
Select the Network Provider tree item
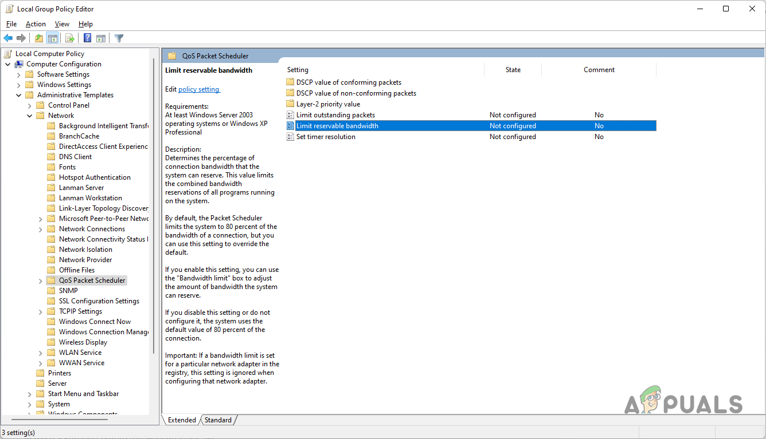pos(85,260)
